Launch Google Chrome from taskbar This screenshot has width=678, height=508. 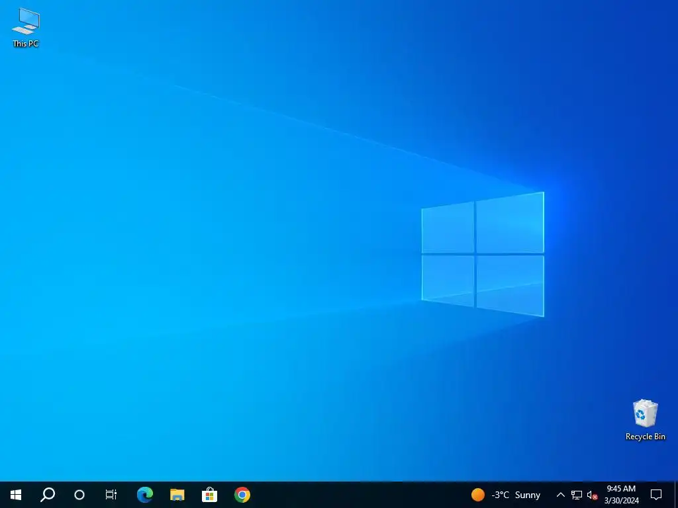pyautogui.click(x=242, y=495)
